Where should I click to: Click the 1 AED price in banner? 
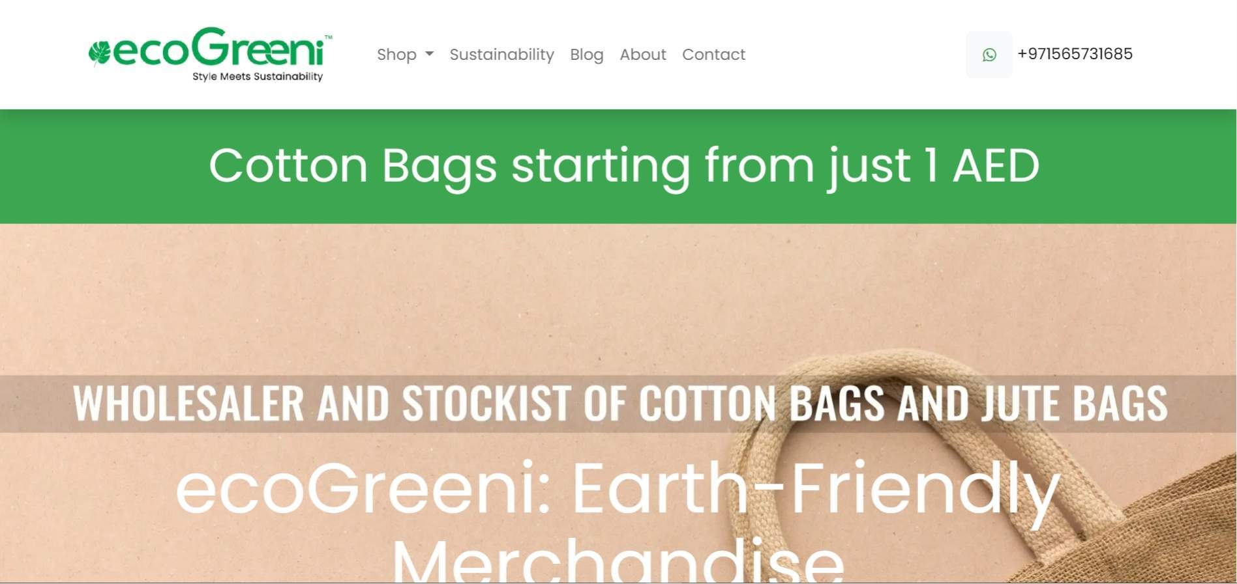pos(981,165)
